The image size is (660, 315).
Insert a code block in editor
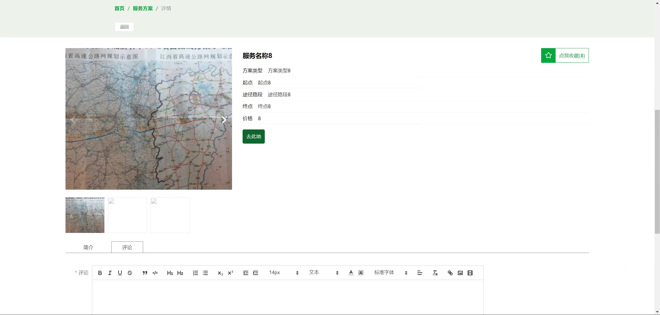[x=155, y=273]
